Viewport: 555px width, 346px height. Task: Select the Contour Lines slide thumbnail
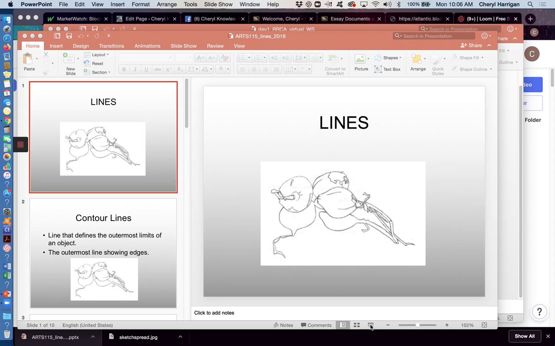[103, 253]
